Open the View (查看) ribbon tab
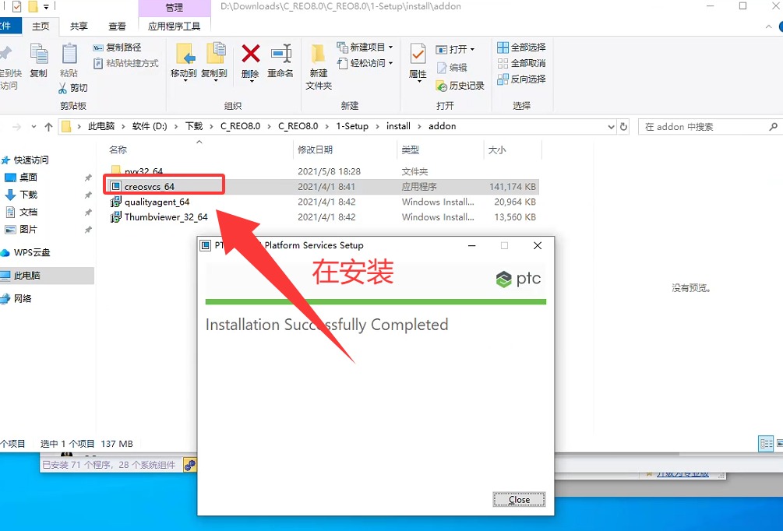The width and height of the screenshot is (783, 531). [117, 26]
